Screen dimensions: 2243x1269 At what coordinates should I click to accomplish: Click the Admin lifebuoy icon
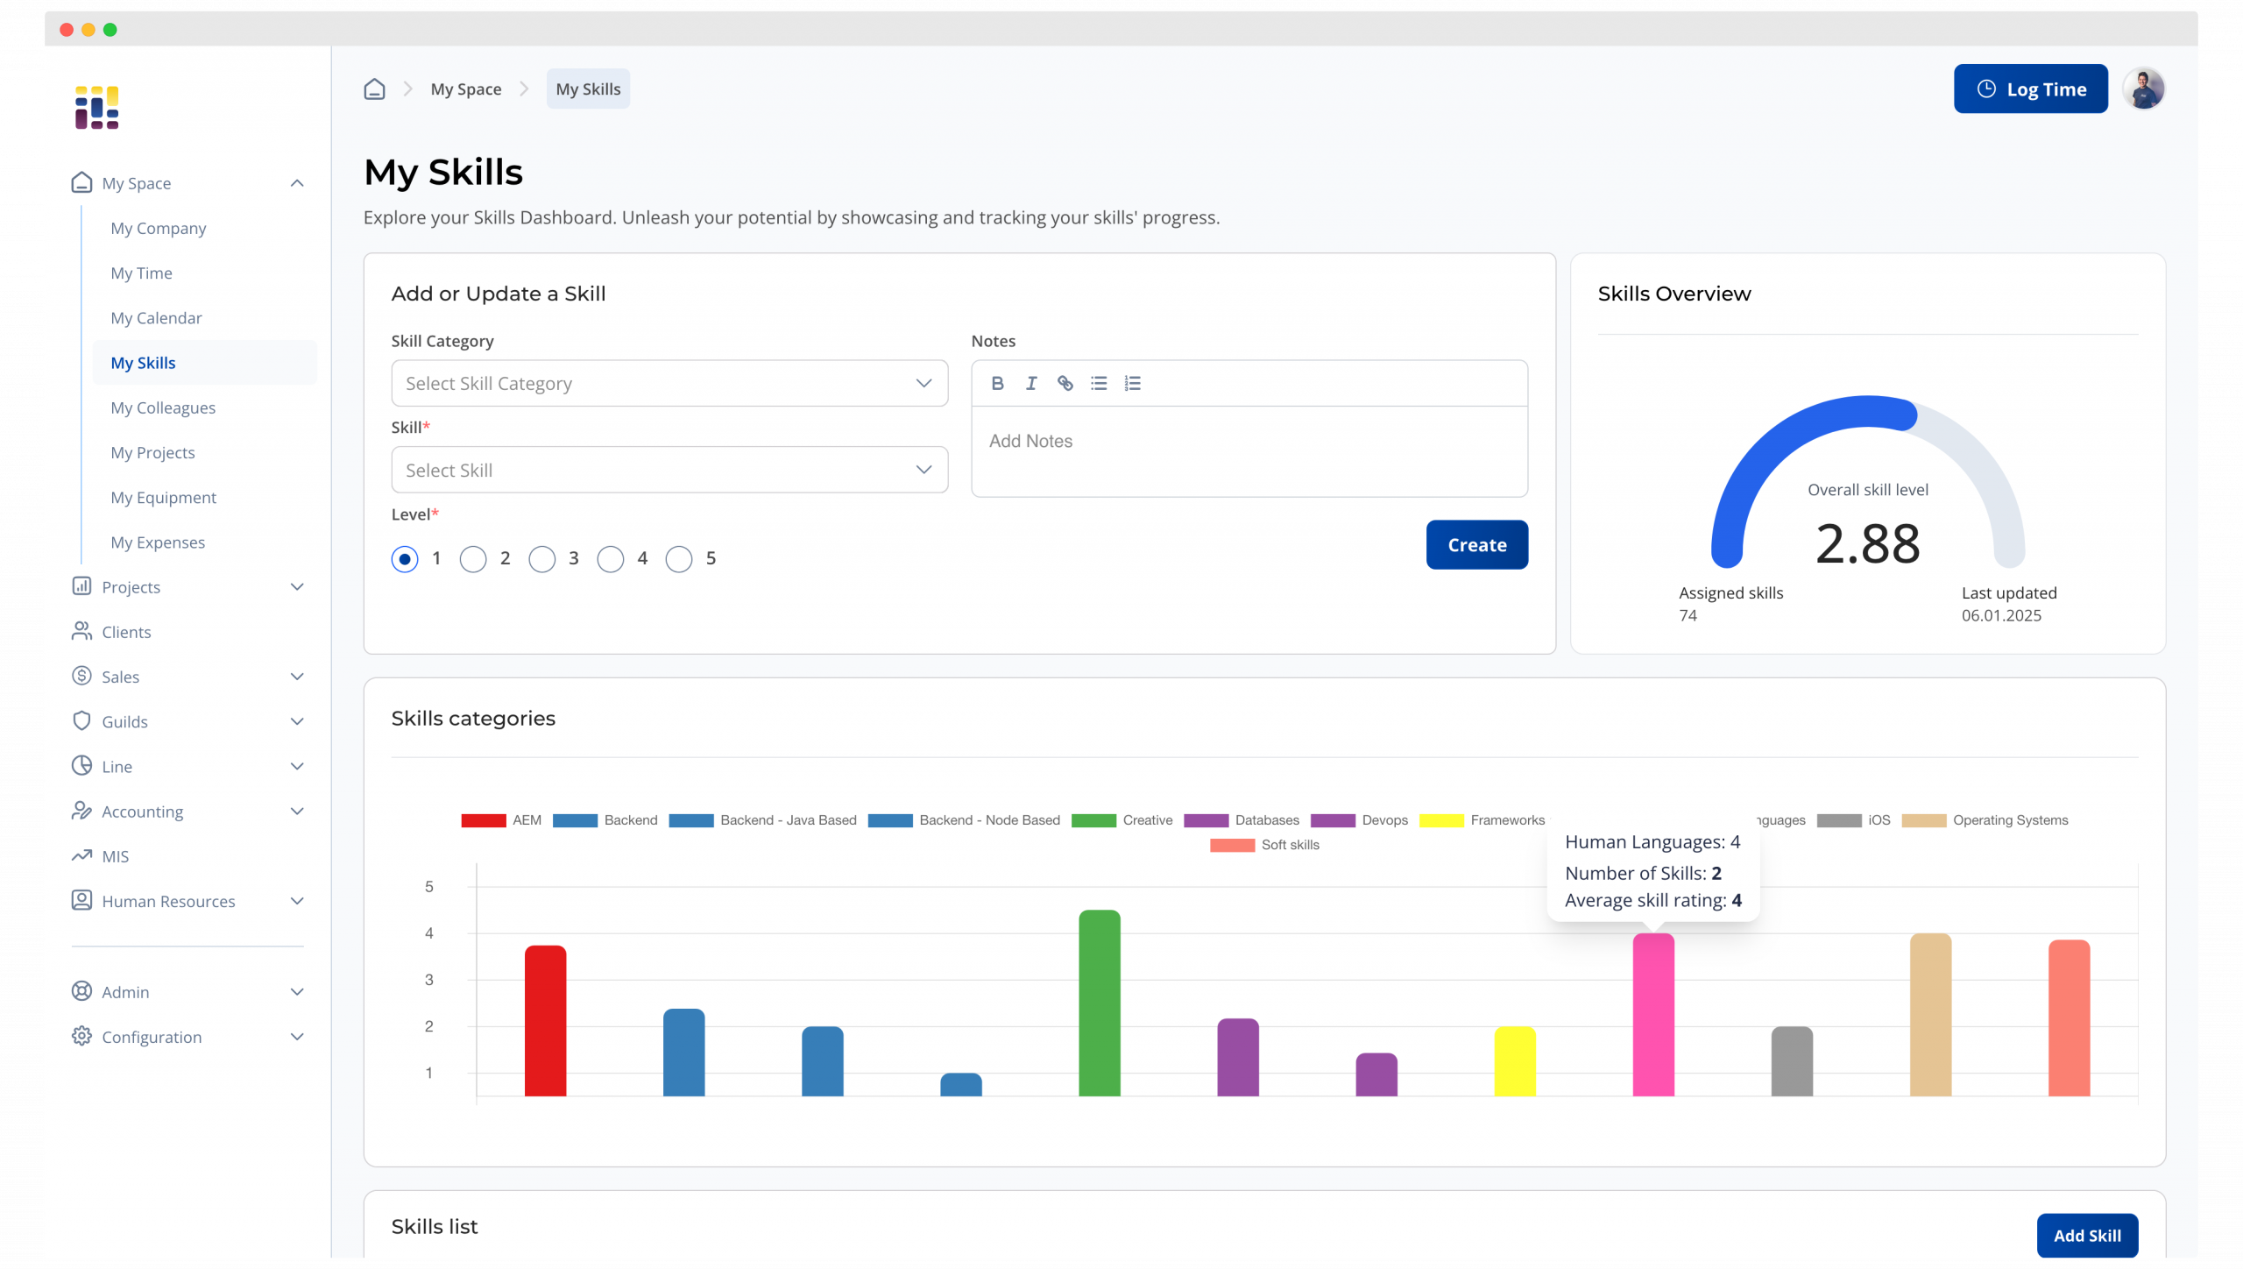point(81,991)
